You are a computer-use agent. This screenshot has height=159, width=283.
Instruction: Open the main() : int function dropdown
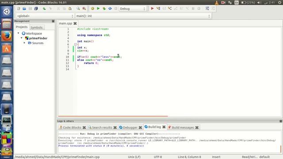[143, 16]
